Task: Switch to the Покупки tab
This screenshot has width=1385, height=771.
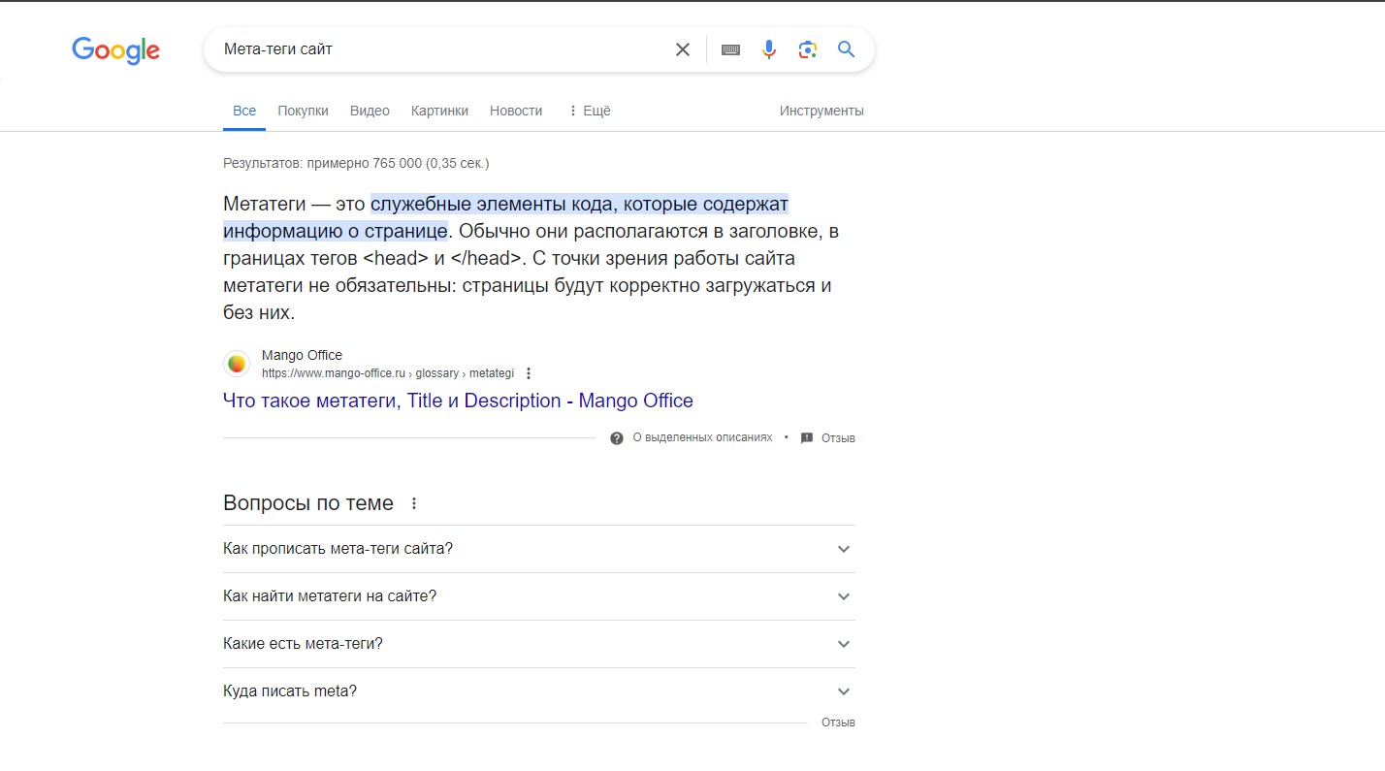Action: pyautogui.click(x=303, y=111)
